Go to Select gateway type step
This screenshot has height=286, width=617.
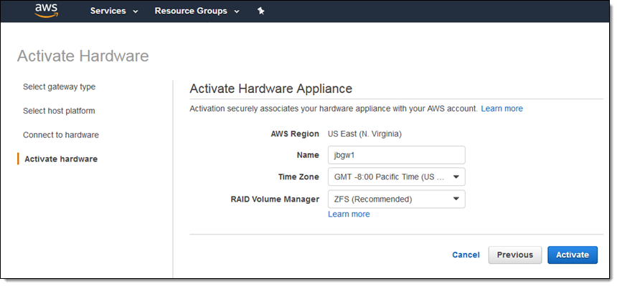click(59, 87)
